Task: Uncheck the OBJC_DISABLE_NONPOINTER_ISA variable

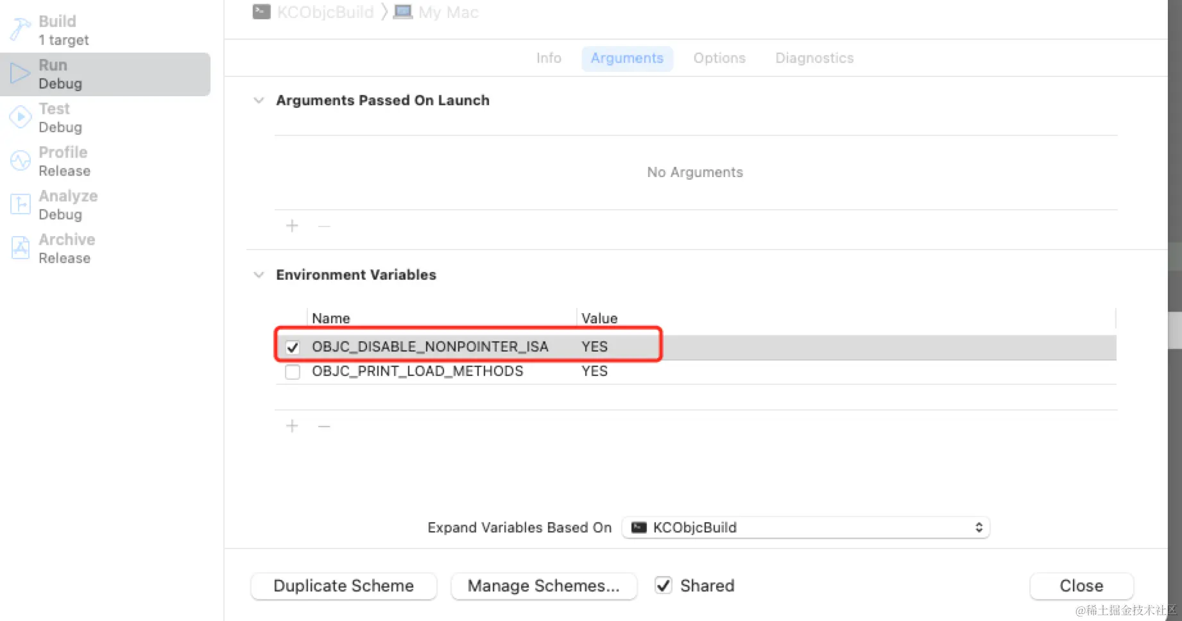Action: 293,347
